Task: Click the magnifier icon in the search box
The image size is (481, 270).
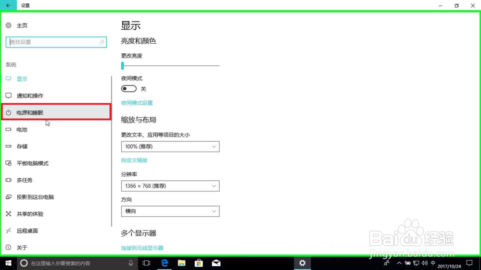Action: click(x=101, y=42)
